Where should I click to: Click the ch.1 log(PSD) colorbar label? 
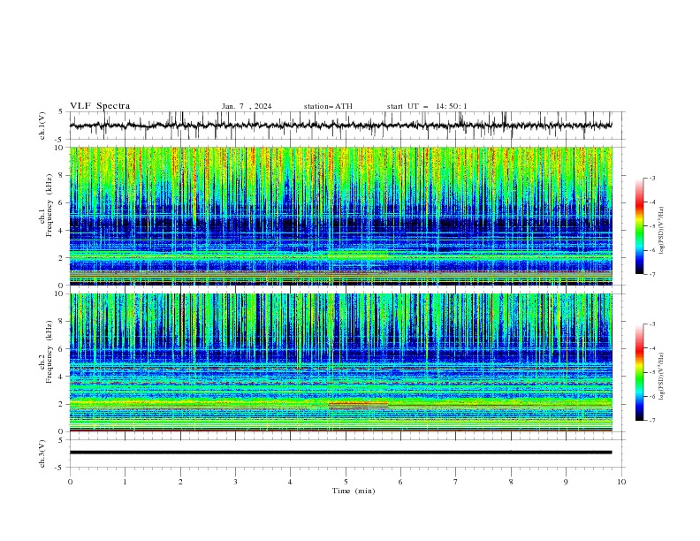point(662,231)
